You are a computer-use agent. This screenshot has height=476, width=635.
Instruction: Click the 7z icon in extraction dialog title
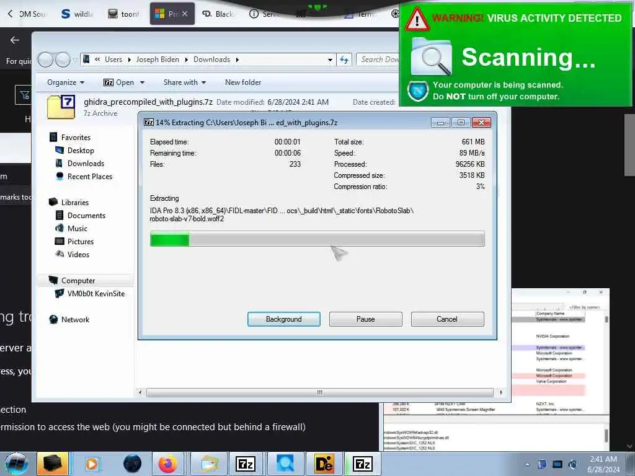coord(149,122)
